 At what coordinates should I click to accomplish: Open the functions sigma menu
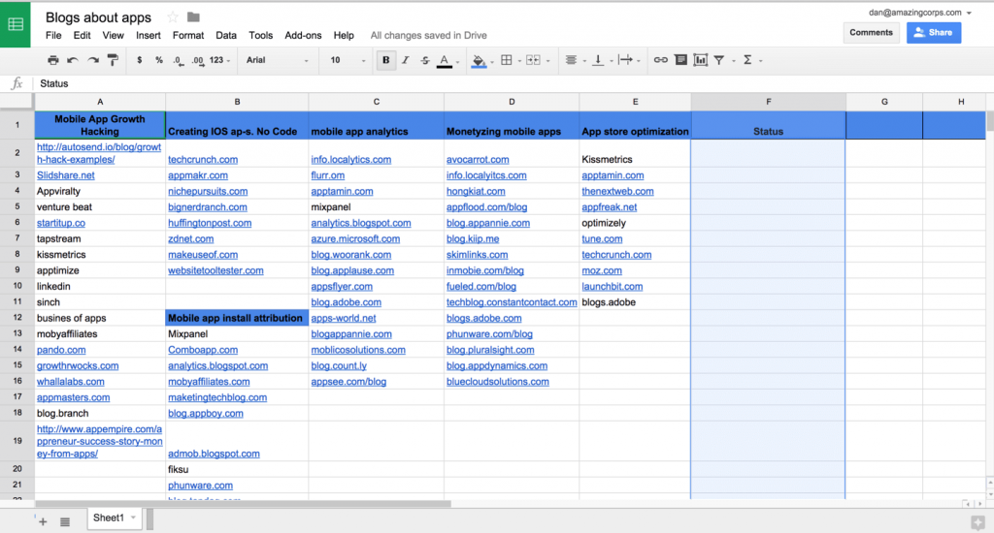[x=748, y=60]
